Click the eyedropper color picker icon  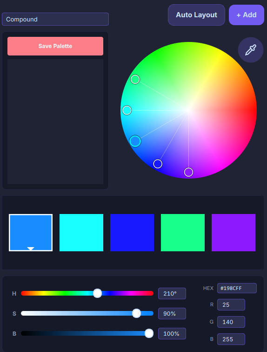tap(250, 50)
